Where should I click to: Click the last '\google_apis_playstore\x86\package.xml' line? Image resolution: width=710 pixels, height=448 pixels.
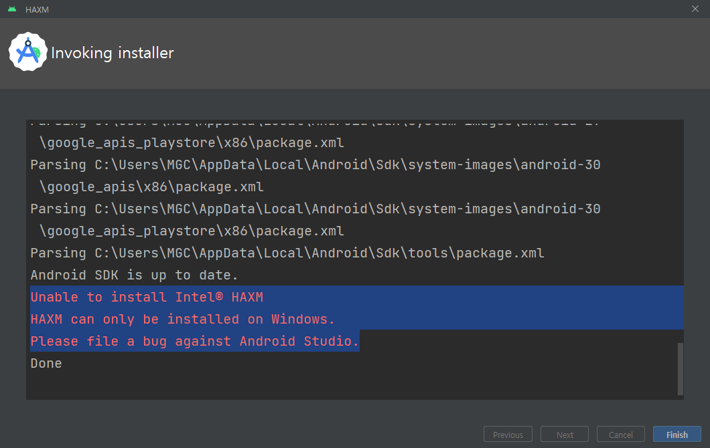192,231
